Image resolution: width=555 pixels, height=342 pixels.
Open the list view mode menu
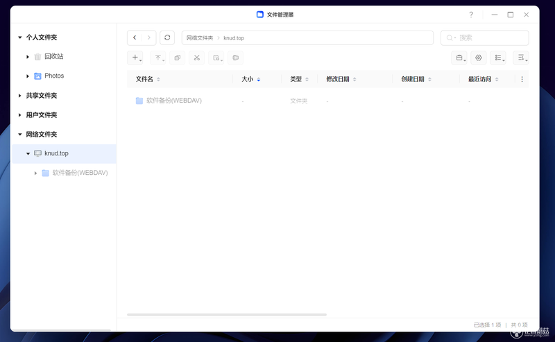(x=498, y=58)
